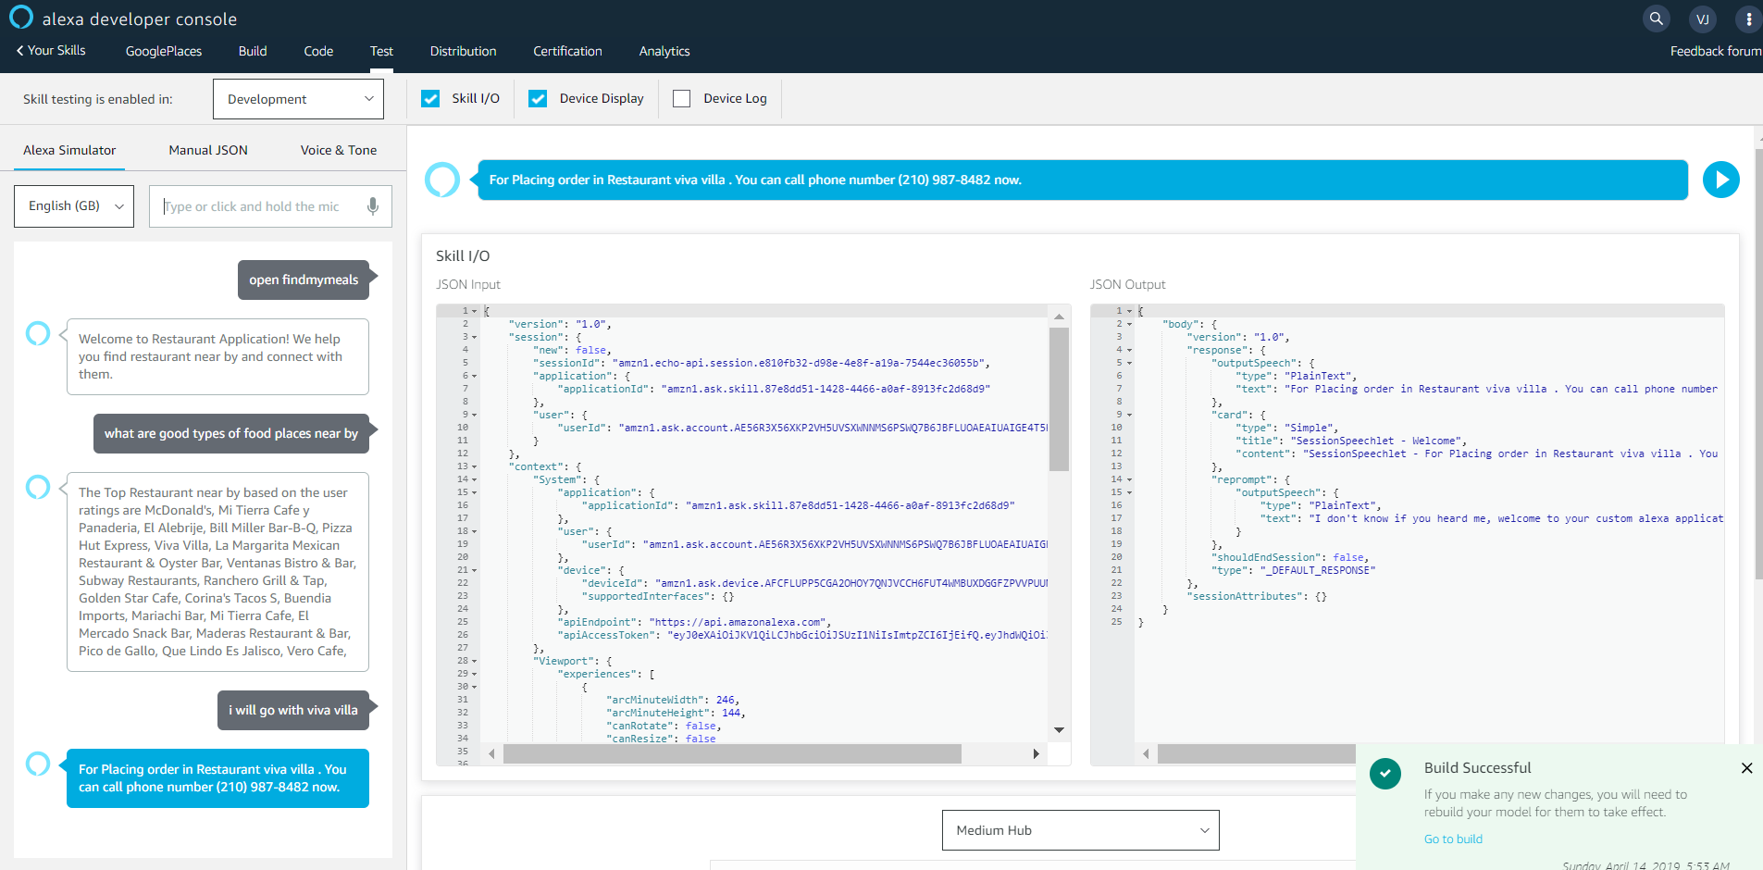
Task: Click the blue Placing order response in chat
Action: click(x=217, y=778)
